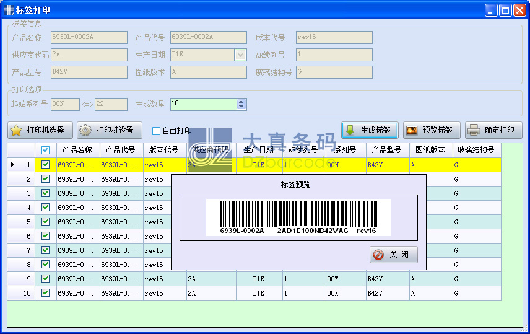Click the 玻璃结构号 input field
Viewport: 530px width, 334px height.
click(334, 72)
